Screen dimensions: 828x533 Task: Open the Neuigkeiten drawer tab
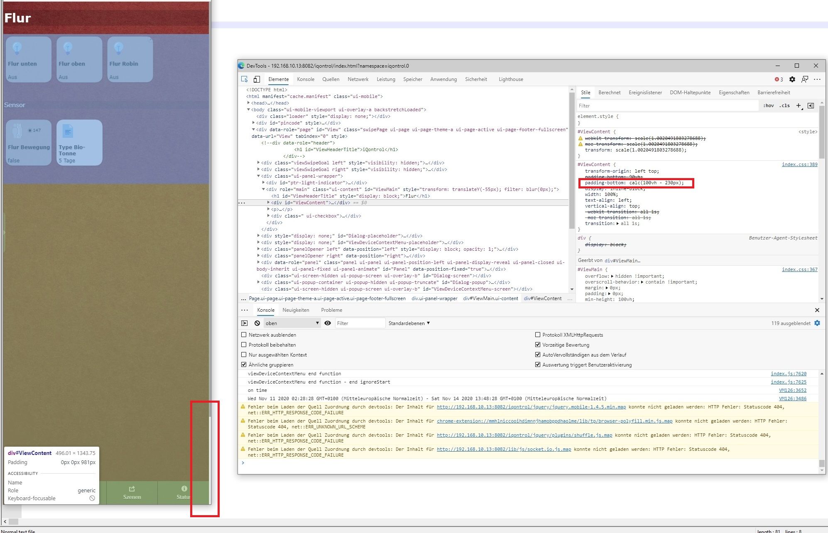coord(296,310)
